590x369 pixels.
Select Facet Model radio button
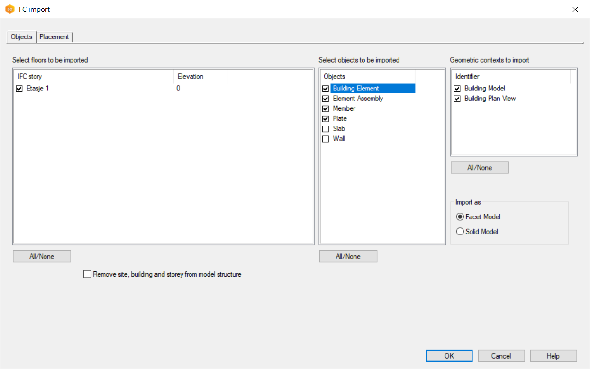(x=460, y=217)
